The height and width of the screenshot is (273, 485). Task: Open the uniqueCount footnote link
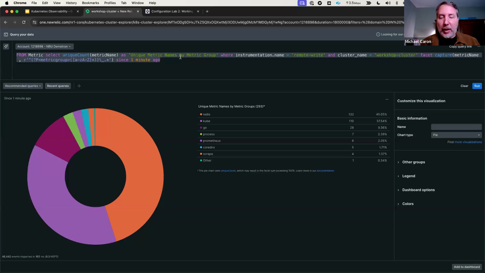click(x=228, y=171)
